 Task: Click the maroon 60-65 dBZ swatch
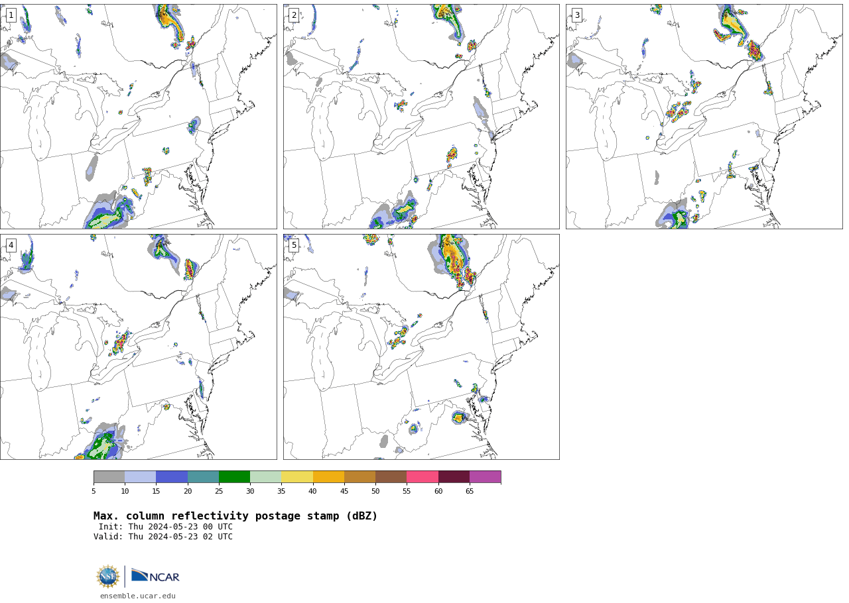454,477
